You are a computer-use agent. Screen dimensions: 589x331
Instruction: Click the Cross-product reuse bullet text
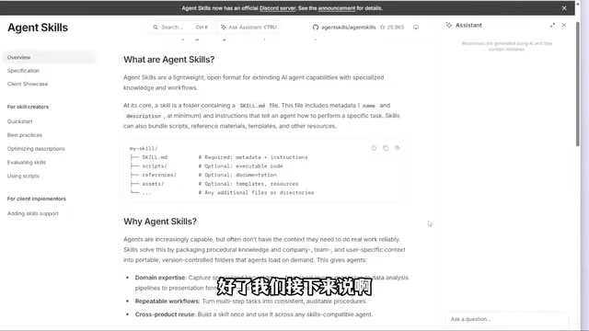click(254, 314)
